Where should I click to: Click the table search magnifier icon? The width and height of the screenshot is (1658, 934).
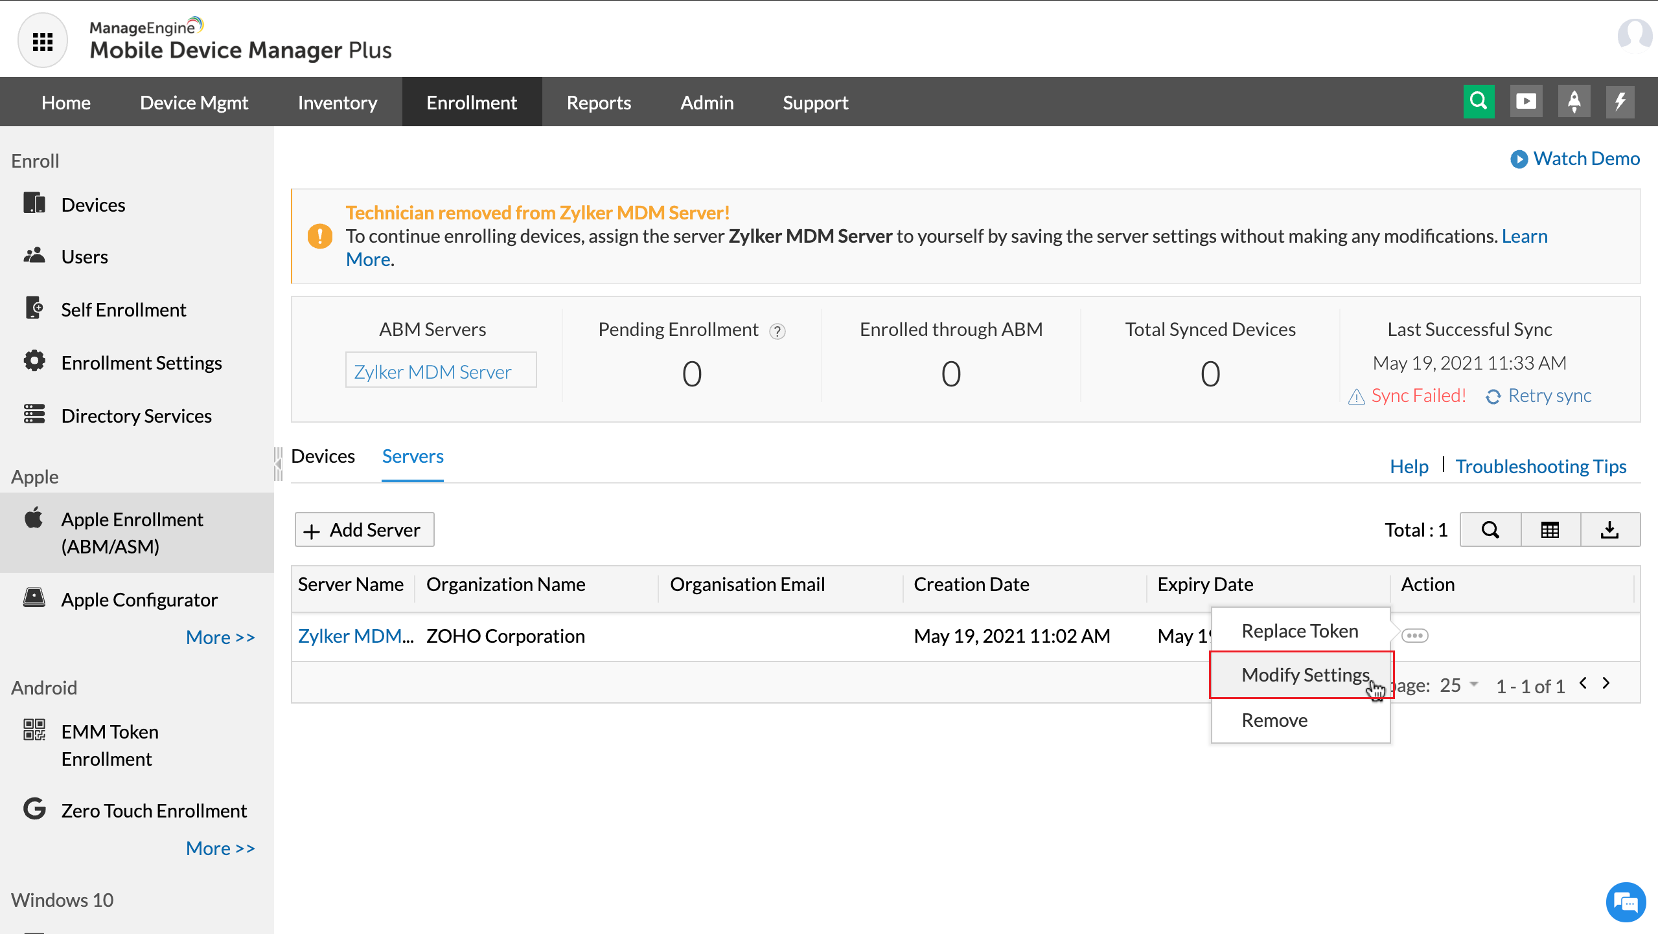point(1490,530)
